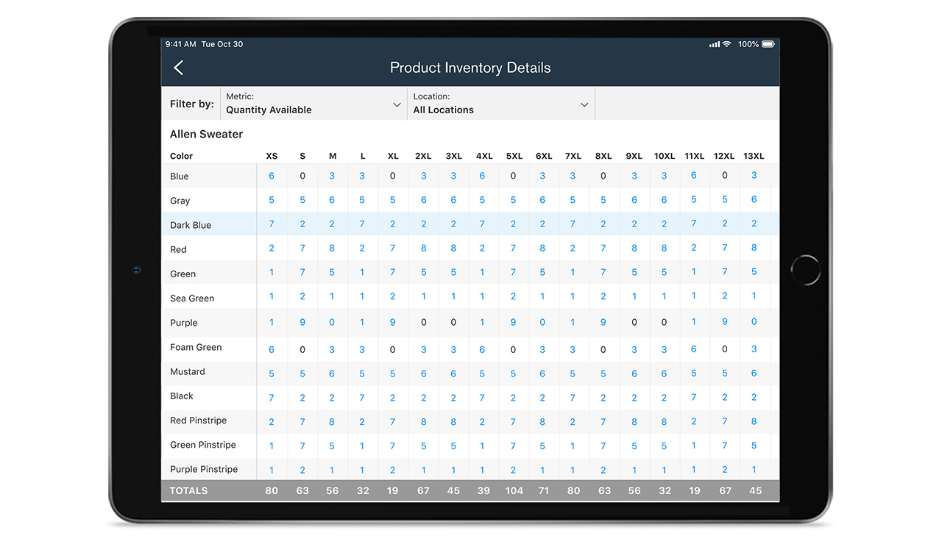Tap the cellular signal bars icon
942x547 pixels.
[714, 44]
